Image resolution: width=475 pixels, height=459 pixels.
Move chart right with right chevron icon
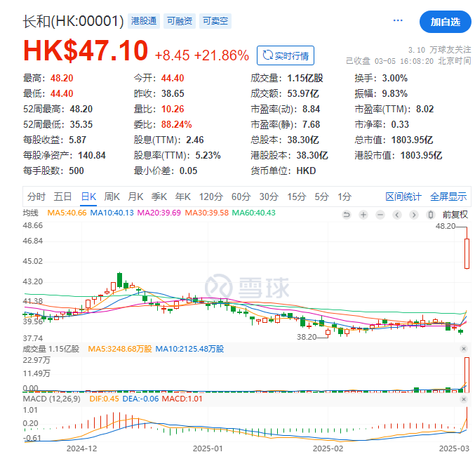click(x=414, y=215)
